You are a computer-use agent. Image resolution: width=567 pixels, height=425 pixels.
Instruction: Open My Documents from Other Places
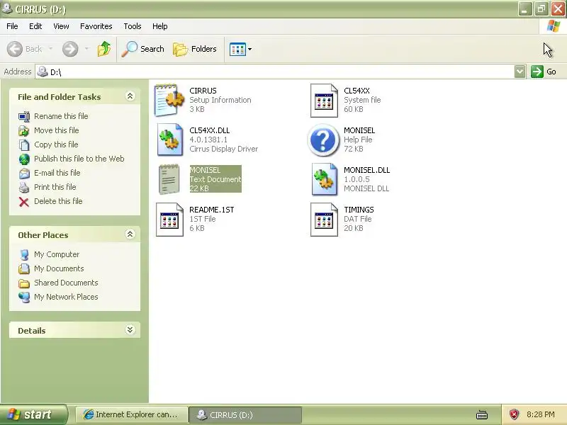coord(59,268)
